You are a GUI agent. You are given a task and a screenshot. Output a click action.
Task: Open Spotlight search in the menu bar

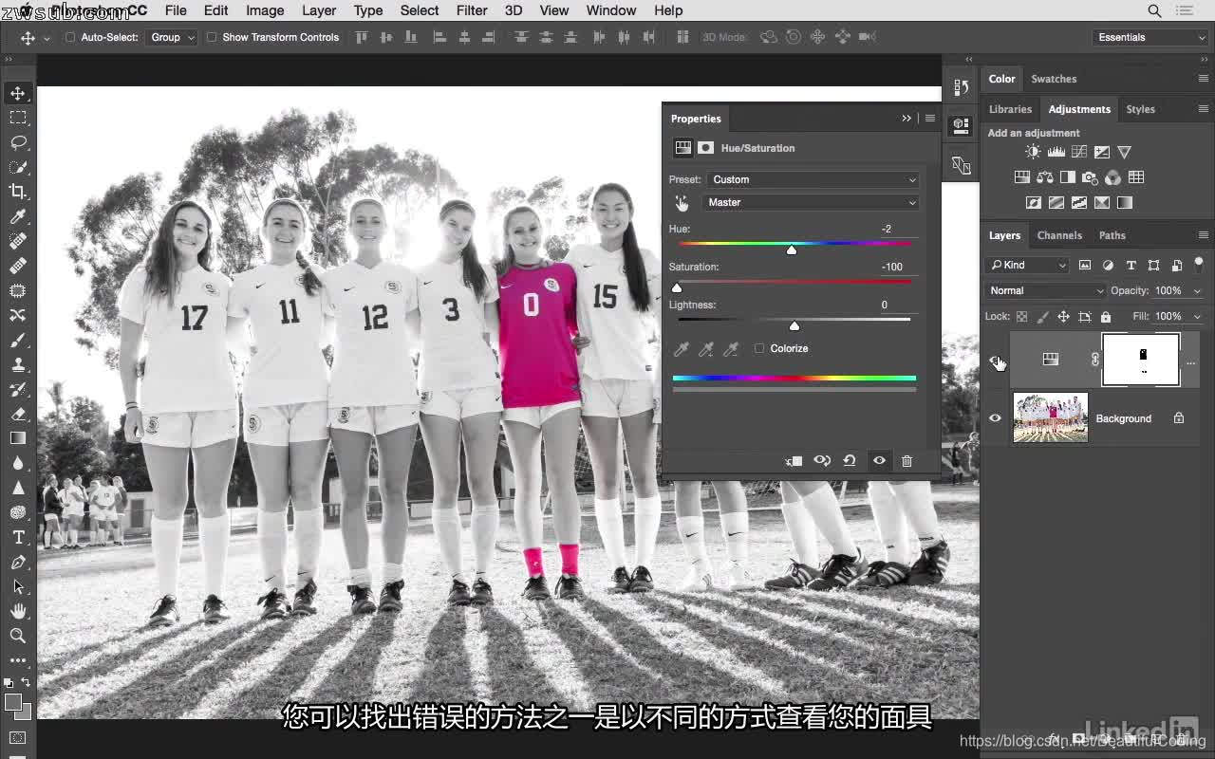coord(1154,10)
